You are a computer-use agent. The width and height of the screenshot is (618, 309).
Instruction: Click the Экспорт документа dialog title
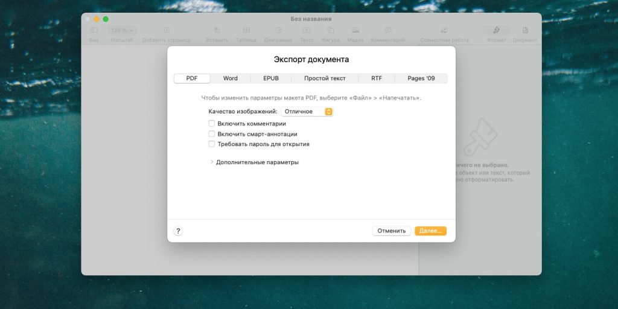pyautogui.click(x=311, y=60)
